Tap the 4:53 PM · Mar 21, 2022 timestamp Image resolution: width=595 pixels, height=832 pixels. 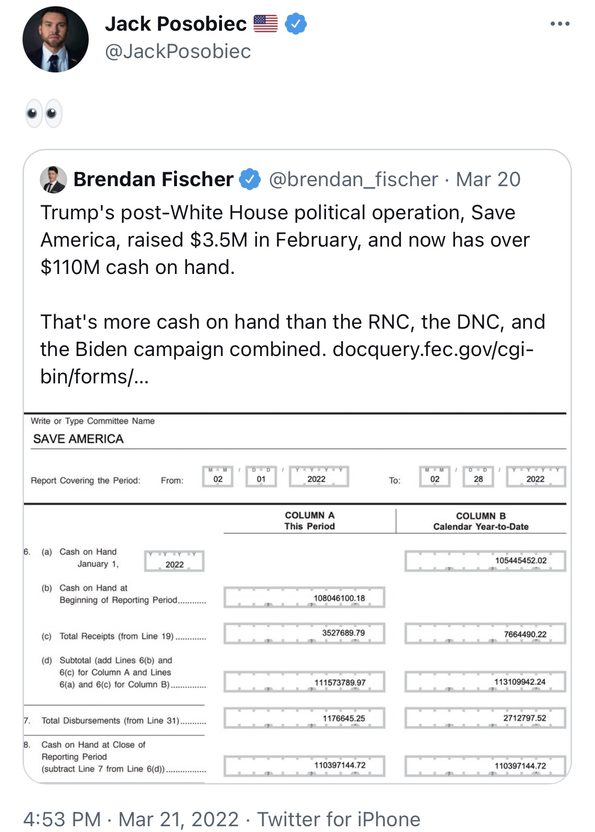[131, 819]
